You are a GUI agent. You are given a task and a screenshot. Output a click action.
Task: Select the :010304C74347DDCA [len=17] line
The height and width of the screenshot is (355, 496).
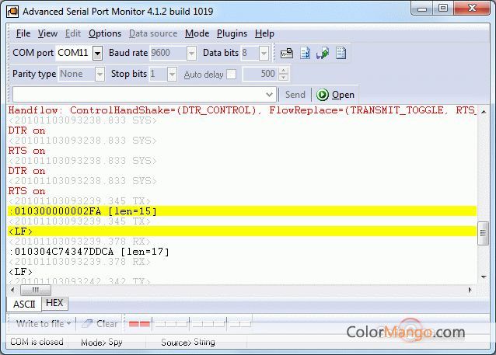(x=89, y=252)
